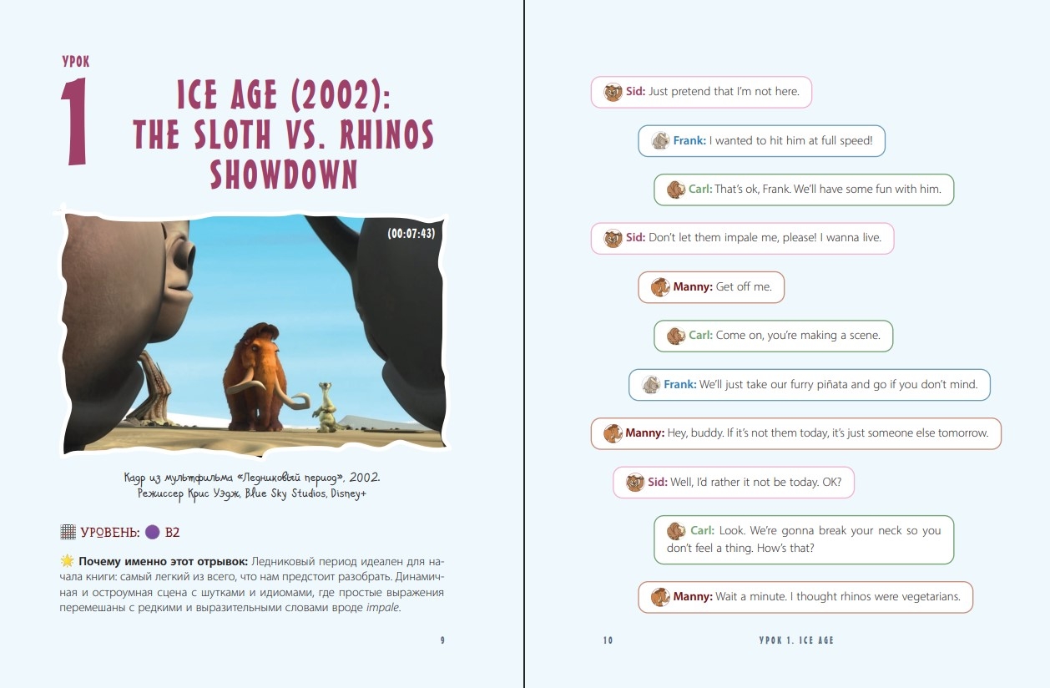Image resolution: width=1050 pixels, height=688 pixels.
Task: Click Sid's avatar in "Don't let them impale me" bubble
Action: [613, 238]
